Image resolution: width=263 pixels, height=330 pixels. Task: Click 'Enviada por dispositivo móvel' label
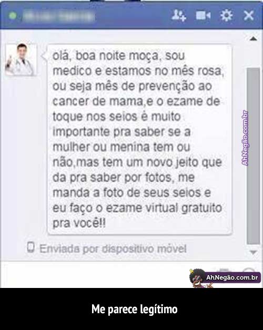[x=113, y=249]
